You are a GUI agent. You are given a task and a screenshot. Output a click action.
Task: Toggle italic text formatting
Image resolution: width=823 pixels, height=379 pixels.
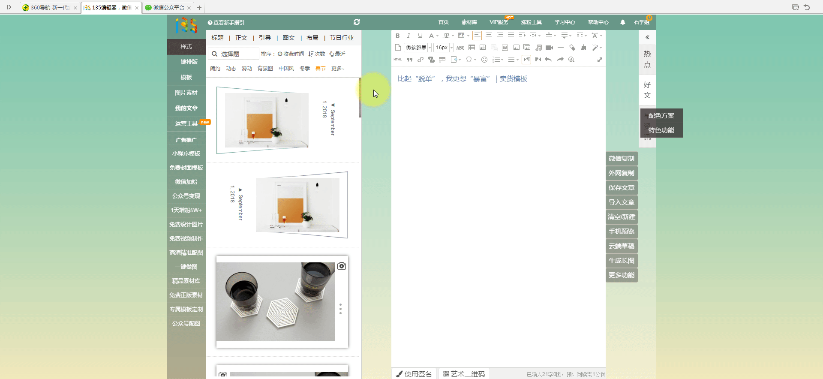coord(408,36)
